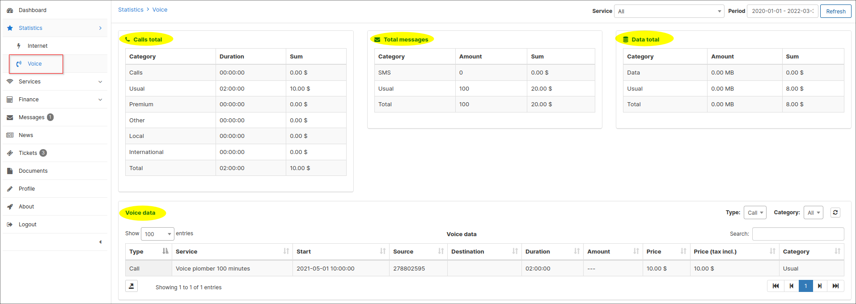Click the voice data Search field
Image resolution: width=856 pixels, height=304 pixels.
[x=798, y=234]
